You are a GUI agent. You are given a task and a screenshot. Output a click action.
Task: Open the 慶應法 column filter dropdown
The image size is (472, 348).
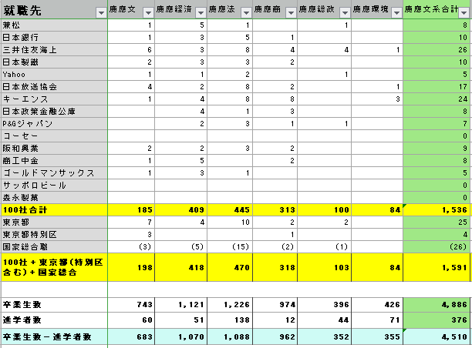(245, 13)
